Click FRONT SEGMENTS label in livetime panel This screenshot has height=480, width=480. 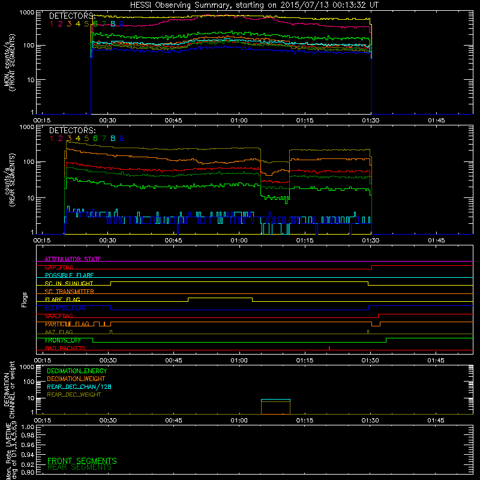pos(82,461)
